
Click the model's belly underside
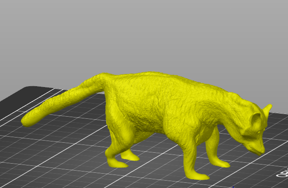(147, 131)
